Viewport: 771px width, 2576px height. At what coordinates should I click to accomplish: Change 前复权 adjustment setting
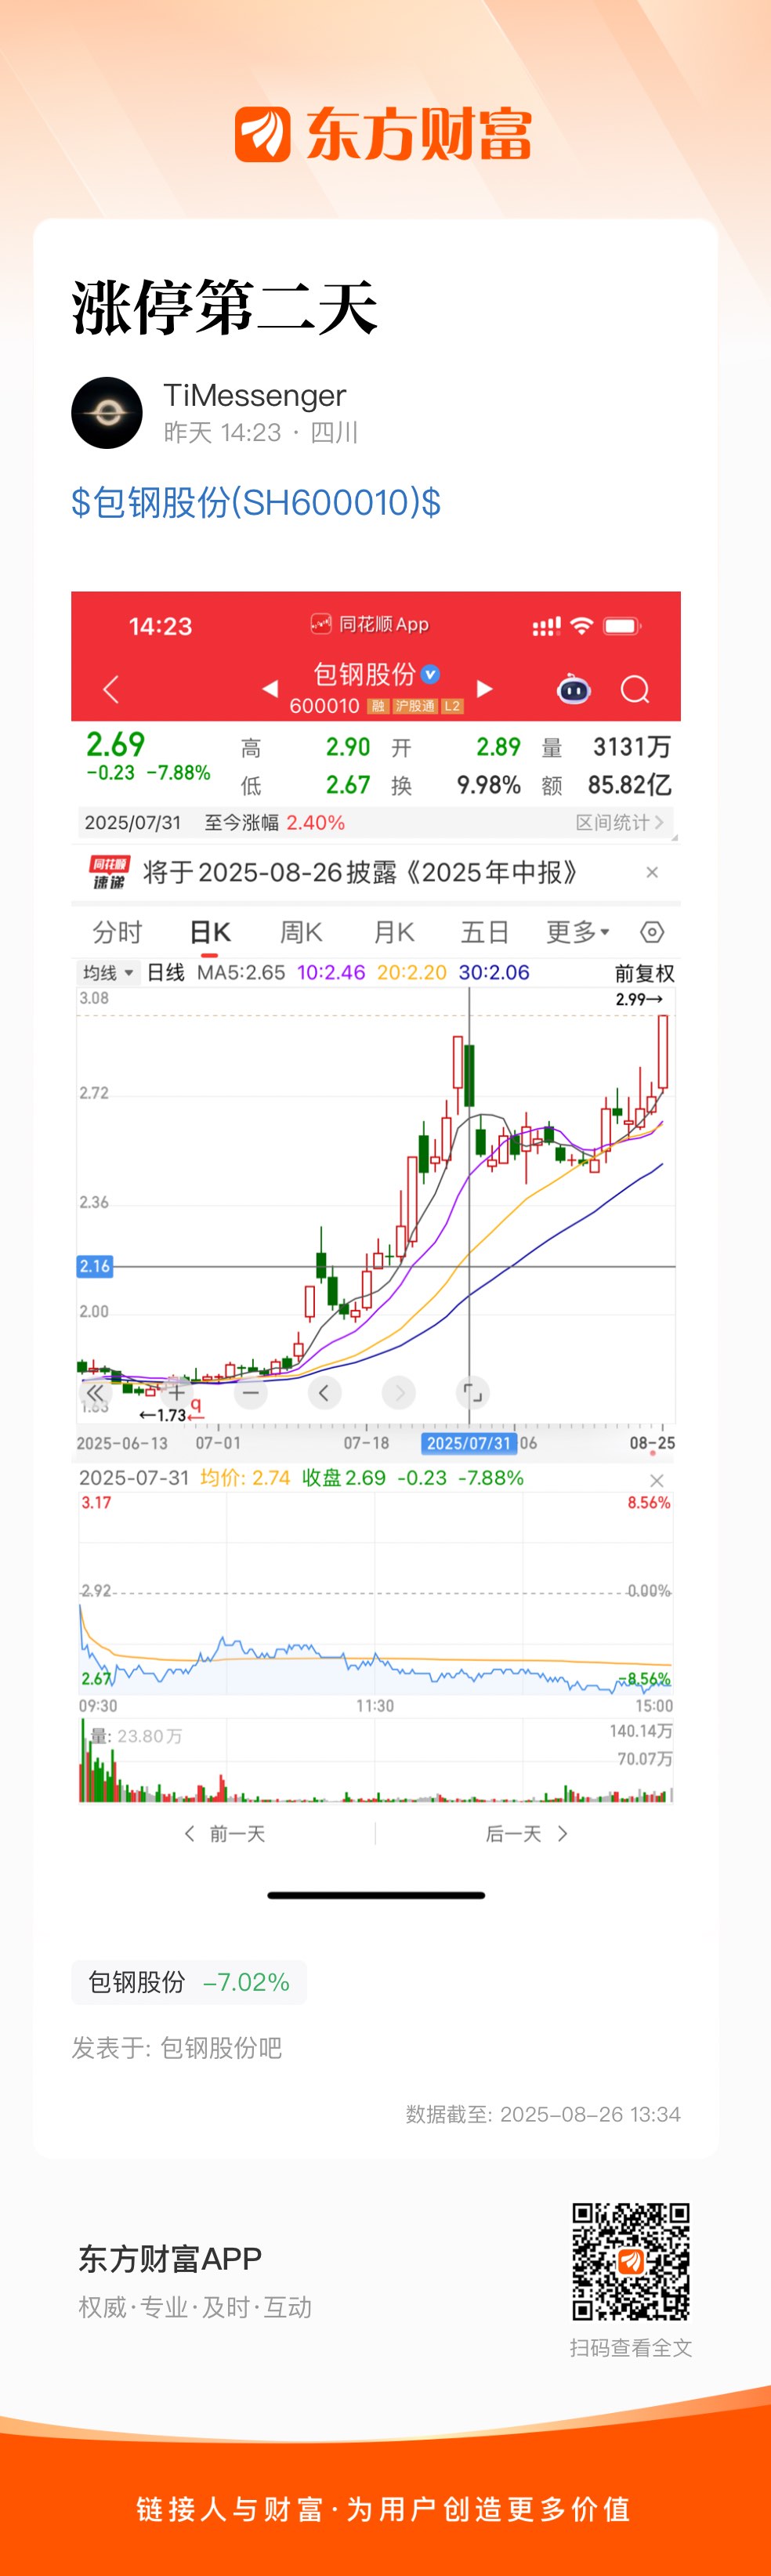[x=644, y=973]
